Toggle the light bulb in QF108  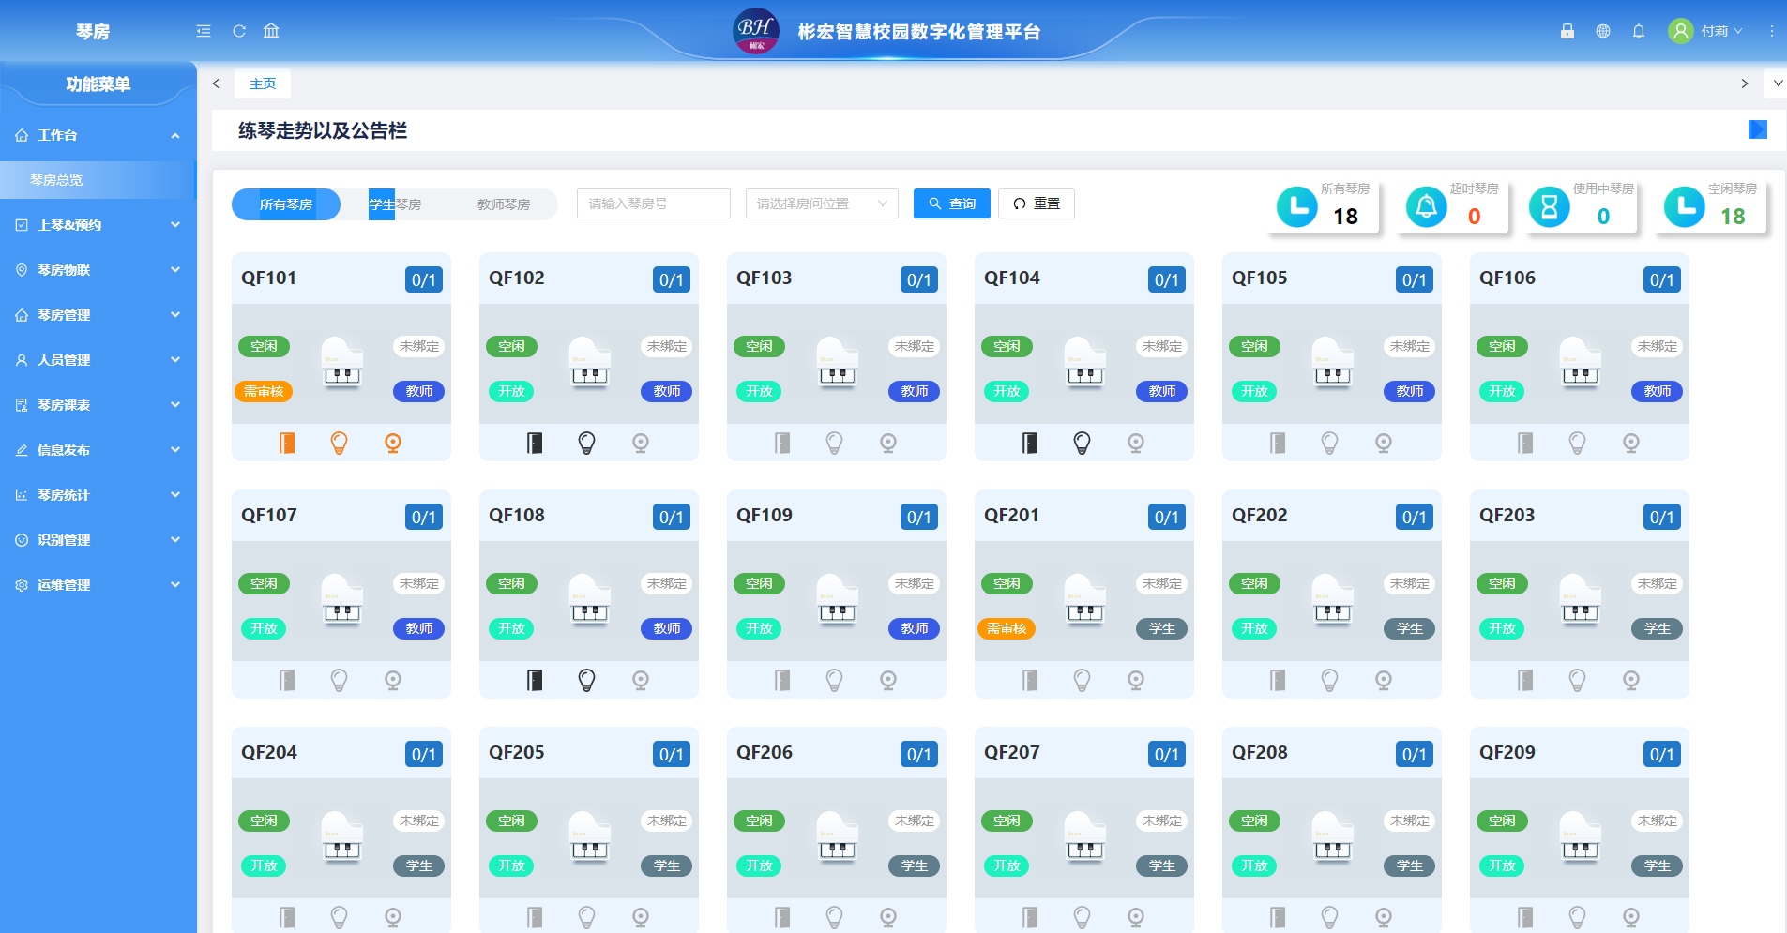pyautogui.click(x=586, y=680)
